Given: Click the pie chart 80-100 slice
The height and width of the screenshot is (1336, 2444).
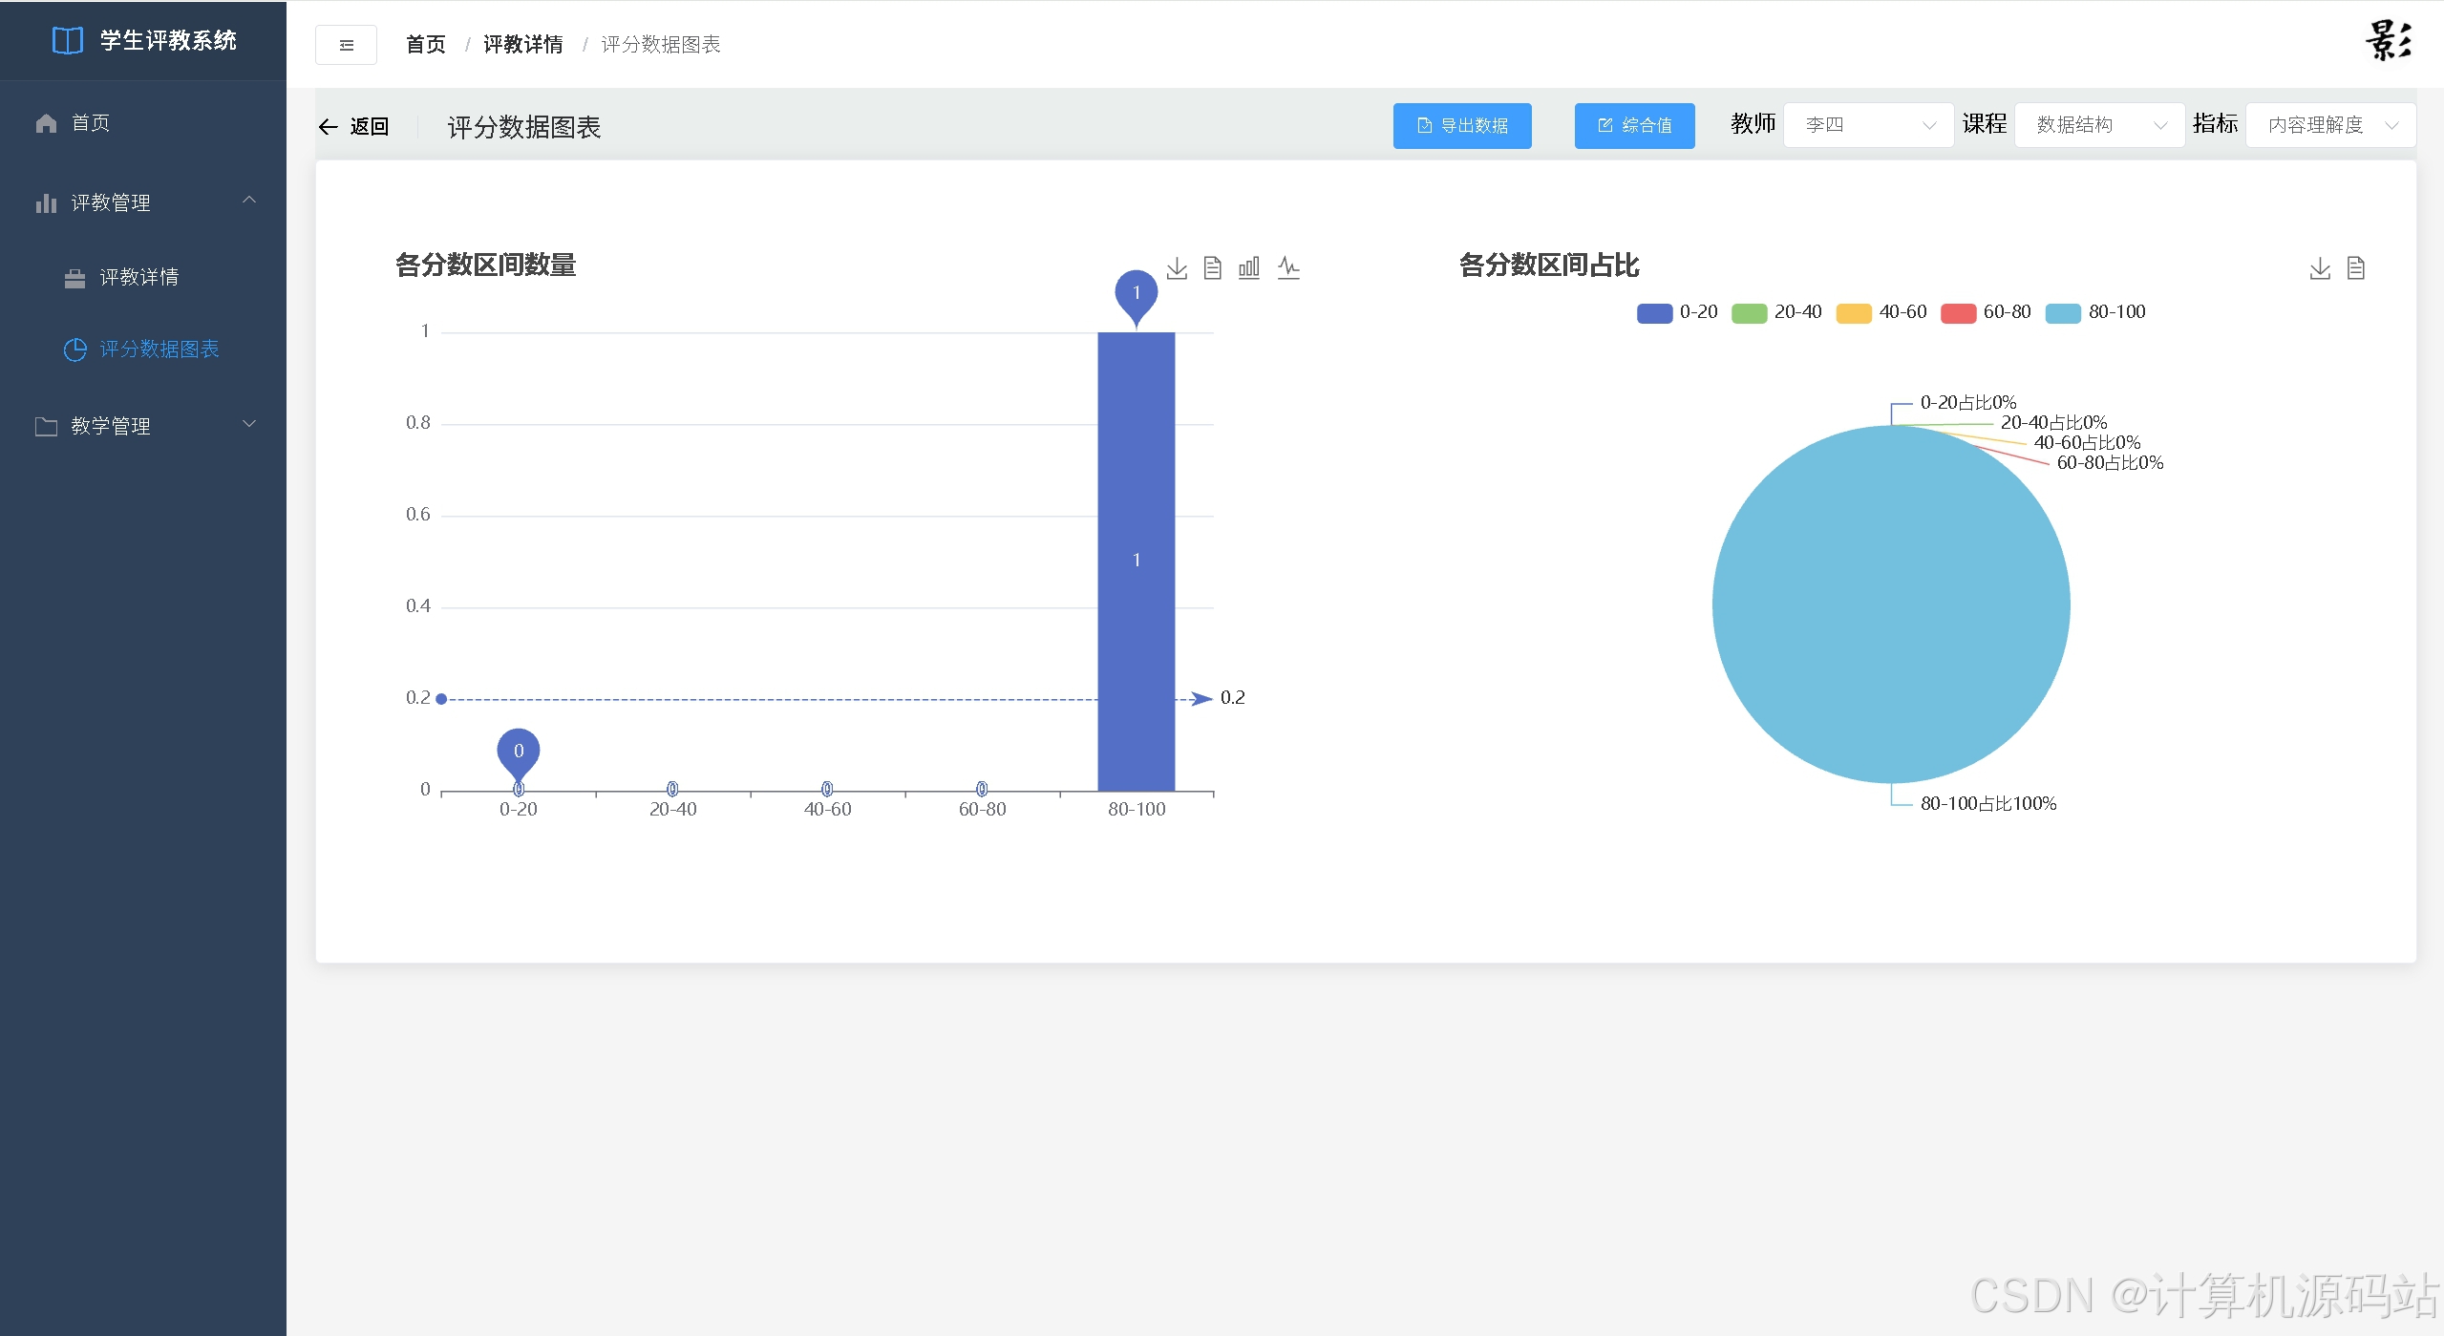Looking at the screenshot, I should [x=1891, y=604].
